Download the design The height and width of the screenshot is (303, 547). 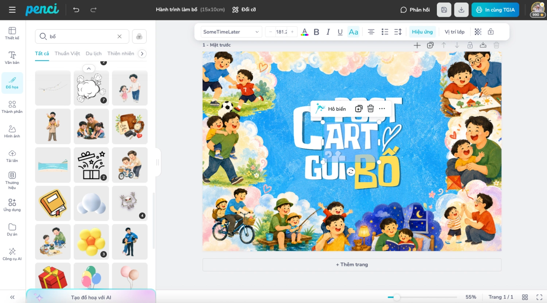461,10
